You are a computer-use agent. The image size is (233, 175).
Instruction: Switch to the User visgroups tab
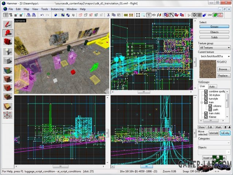(203, 86)
